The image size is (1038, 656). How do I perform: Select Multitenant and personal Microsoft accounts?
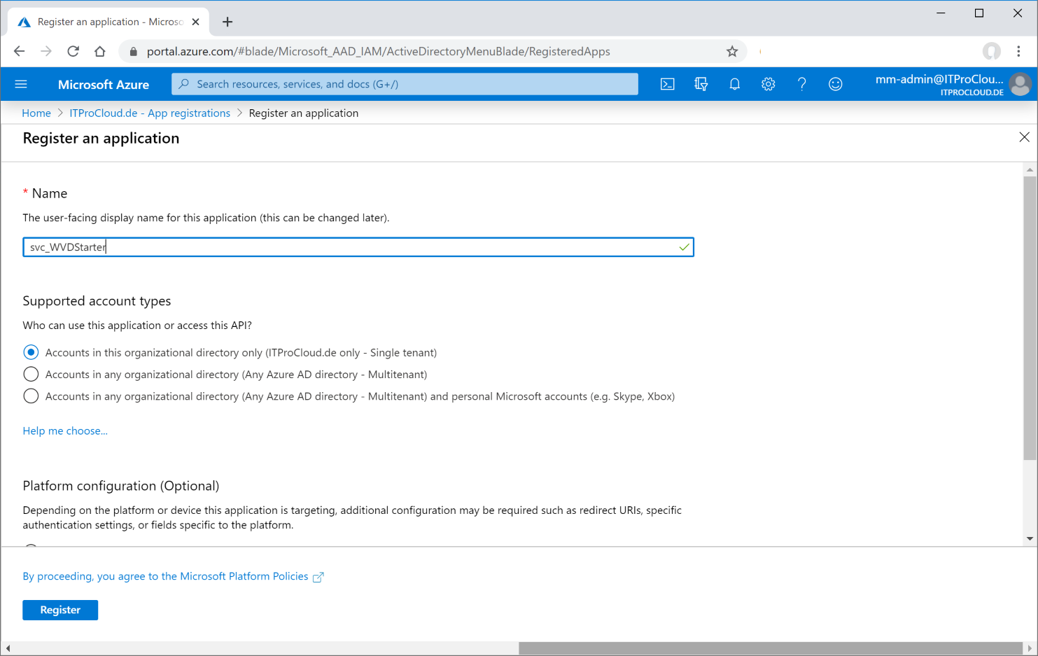(x=31, y=396)
